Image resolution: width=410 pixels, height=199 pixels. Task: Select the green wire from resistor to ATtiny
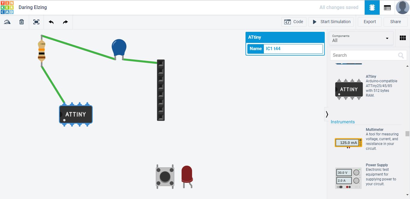pos(53,85)
